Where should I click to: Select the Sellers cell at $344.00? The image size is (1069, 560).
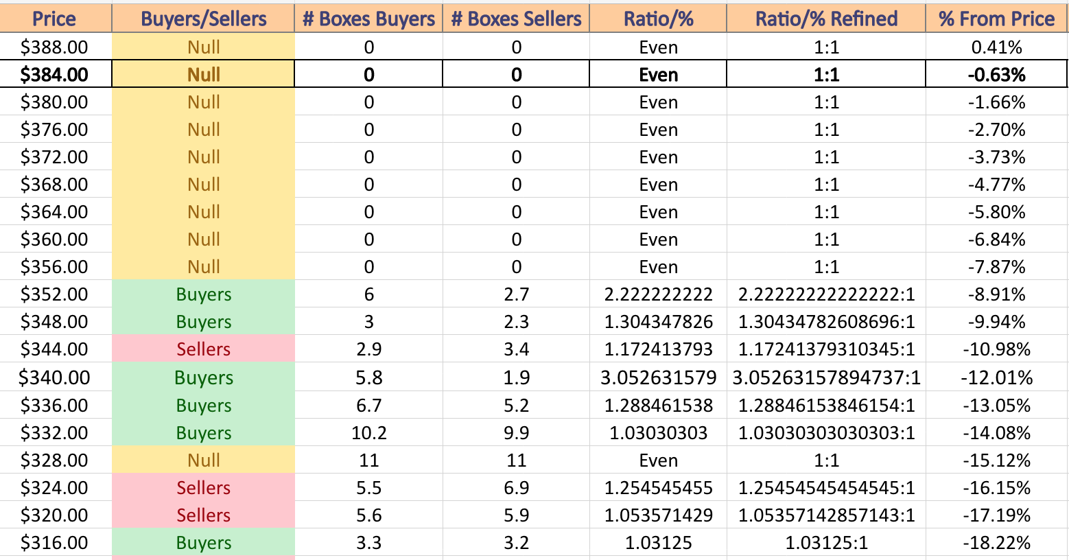pyautogui.click(x=203, y=349)
